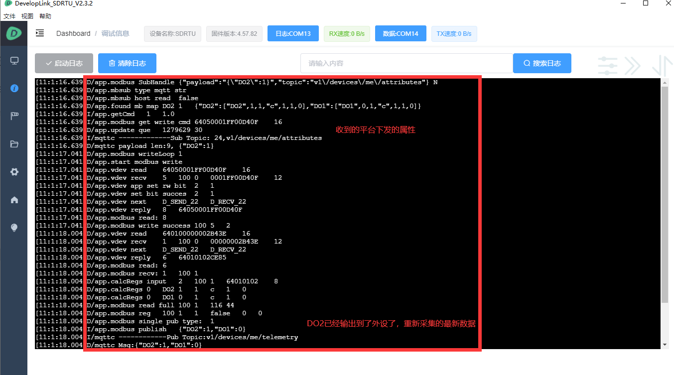Image resolution: width=674 pixels, height=375 pixels.
Task: Open the blue info sidebar icon
Action: [14, 88]
